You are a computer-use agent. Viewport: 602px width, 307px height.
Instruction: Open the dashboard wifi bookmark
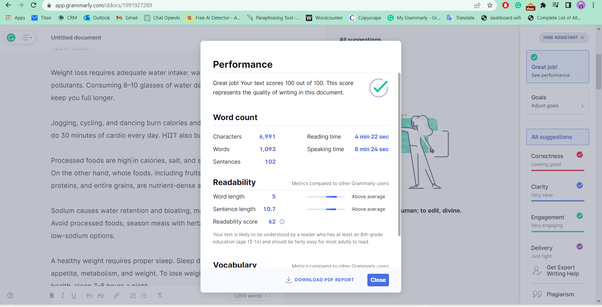tap(501, 18)
